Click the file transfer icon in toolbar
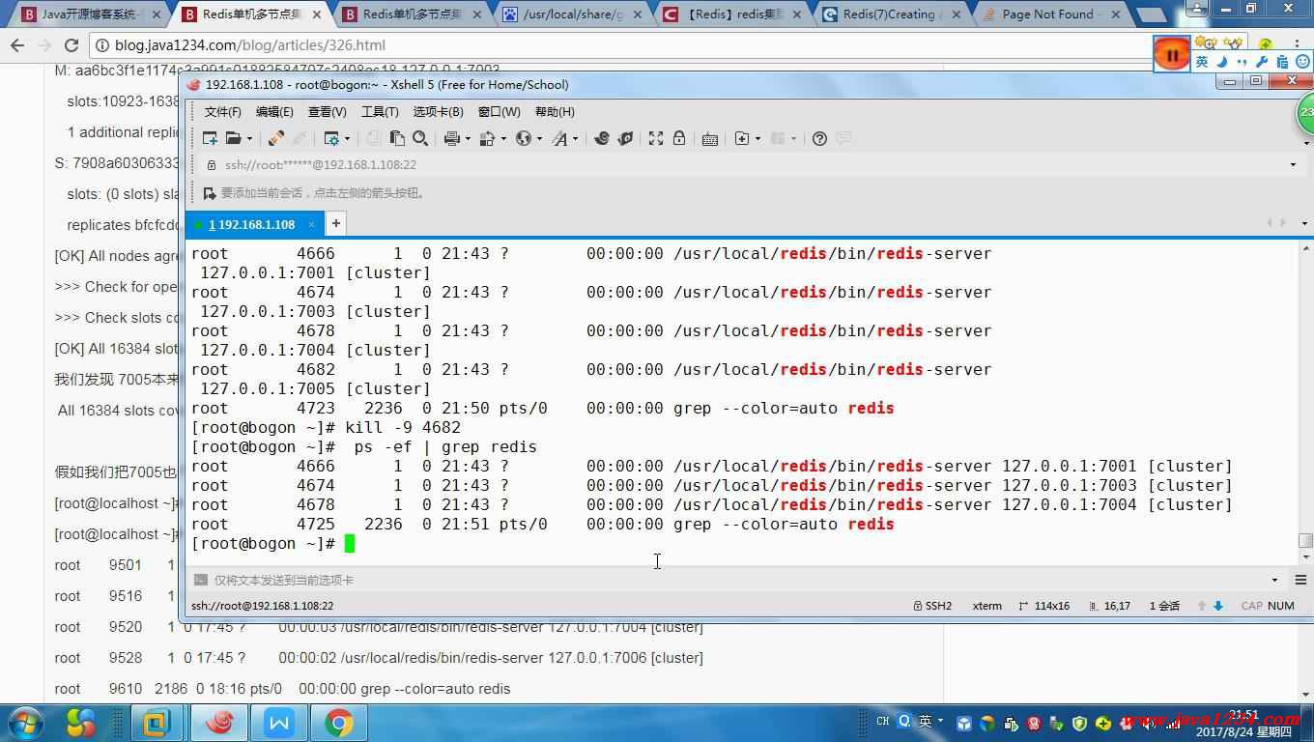Image resolution: width=1314 pixels, height=742 pixels. tap(488, 138)
